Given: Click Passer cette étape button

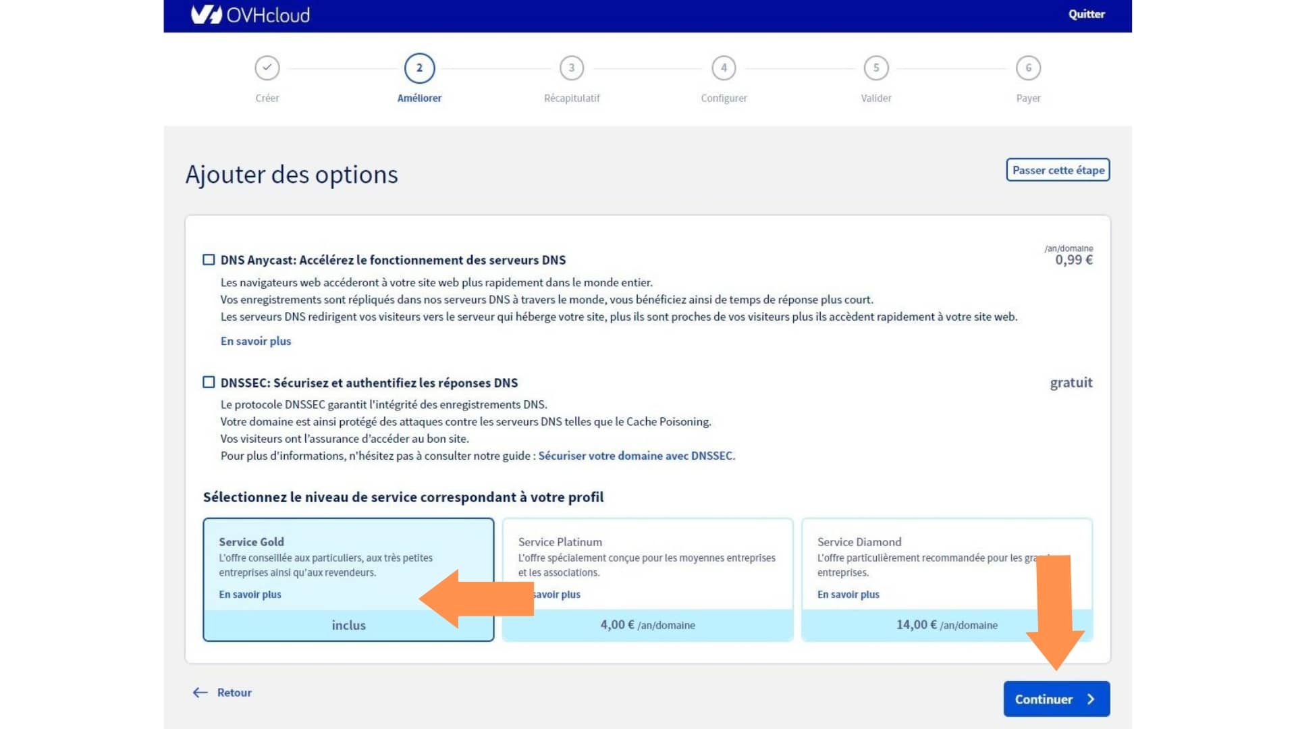Looking at the screenshot, I should [1058, 170].
